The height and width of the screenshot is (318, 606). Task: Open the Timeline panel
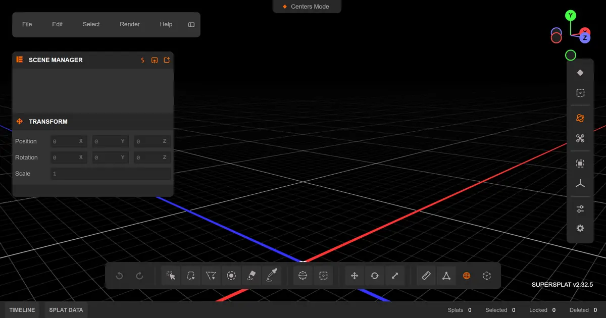[x=22, y=310]
